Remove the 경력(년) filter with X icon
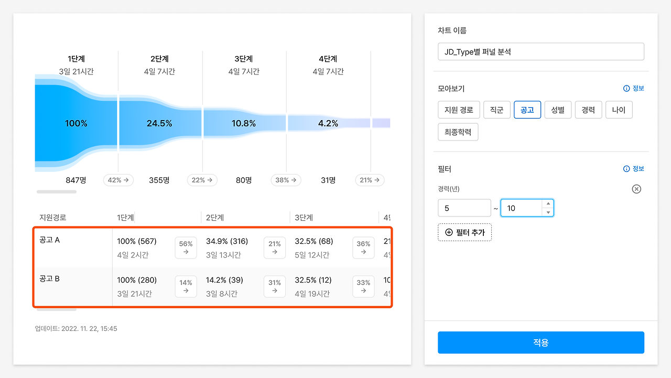Screen dimensions: 671x378 pos(636,189)
